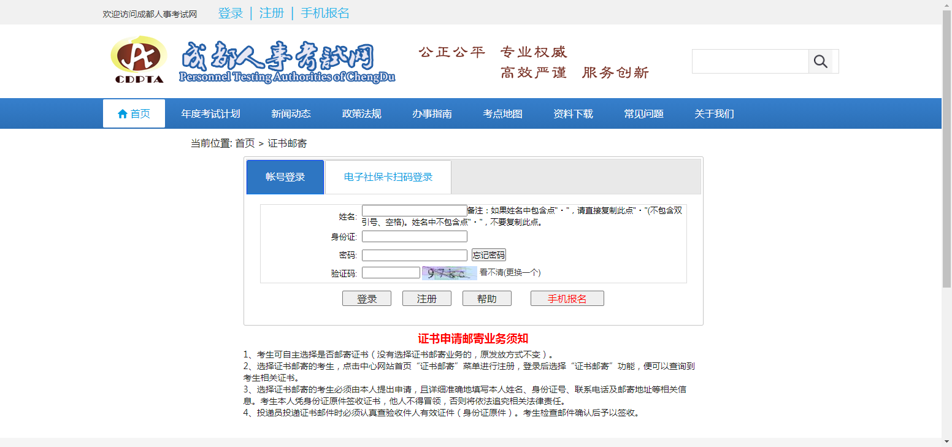The image size is (952, 447).
Task: Click the 帮助 button
Action: point(486,299)
